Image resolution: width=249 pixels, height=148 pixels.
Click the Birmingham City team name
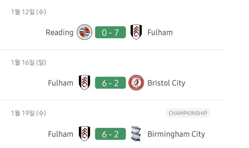coord(176,134)
